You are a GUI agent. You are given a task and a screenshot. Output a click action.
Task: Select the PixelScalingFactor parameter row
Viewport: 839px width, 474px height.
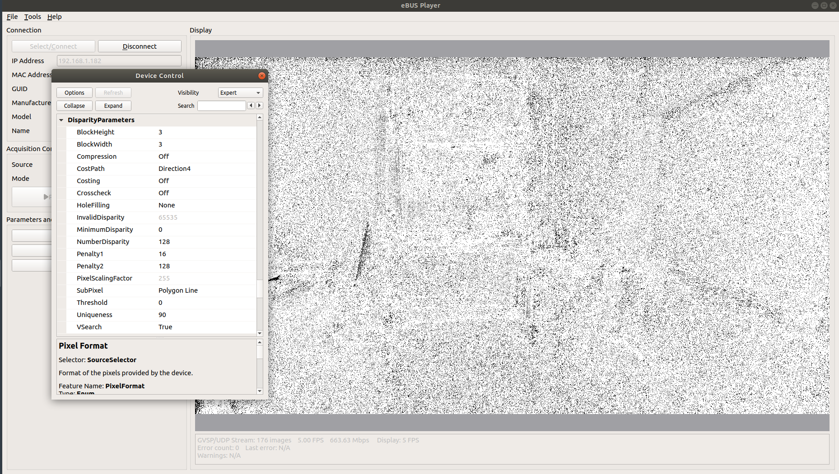(x=157, y=278)
